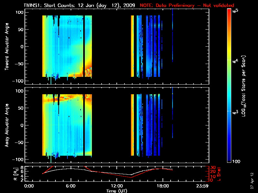The image size is (258, 193).
Task: Click the yellow stripe near 14:00 in Toward panel
Action: pos(132,45)
